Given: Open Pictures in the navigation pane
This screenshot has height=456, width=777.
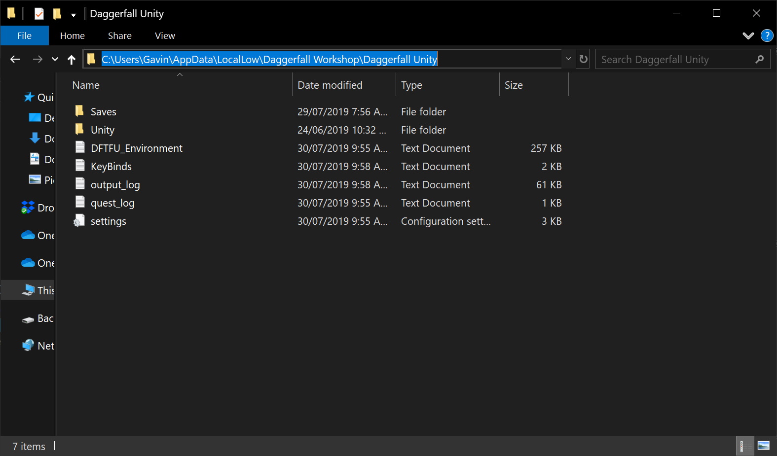Looking at the screenshot, I should (42, 180).
